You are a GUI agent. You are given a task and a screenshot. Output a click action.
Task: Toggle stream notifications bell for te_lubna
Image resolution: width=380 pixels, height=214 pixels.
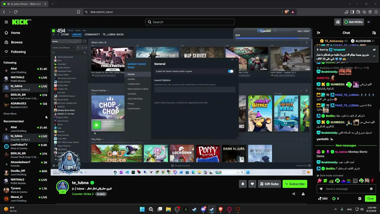pyautogui.click(x=243, y=184)
